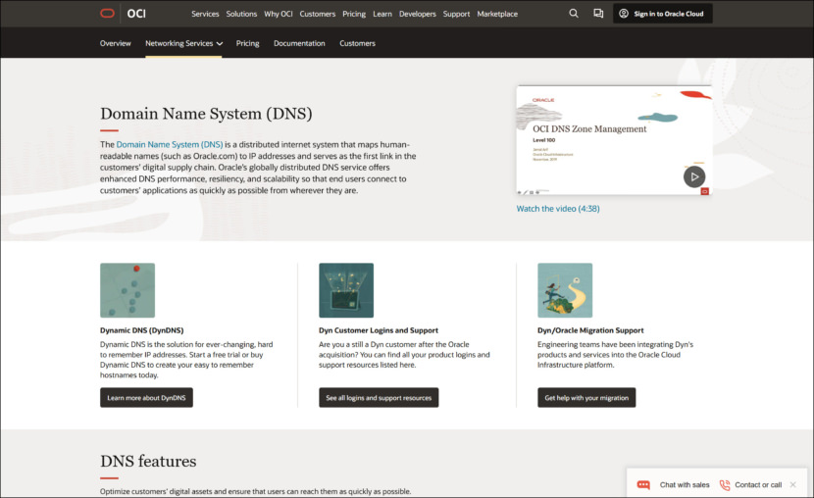Open the Solutions menu

point(241,14)
